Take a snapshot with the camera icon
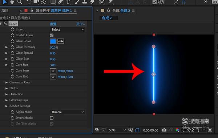The height and width of the screenshot is (138, 218). tap(164, 130)
